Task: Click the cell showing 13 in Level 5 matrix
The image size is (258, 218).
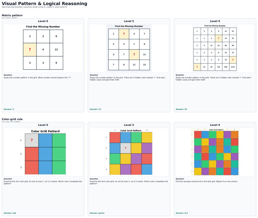Action: pyautogui.click(x=145, y=65)
